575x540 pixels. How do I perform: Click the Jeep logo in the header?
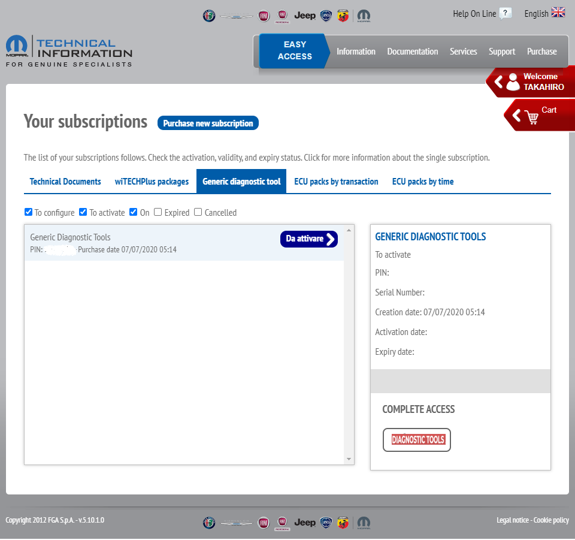305,16
